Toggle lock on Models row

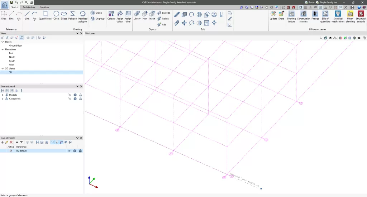pyautogui.click(x=80, y=95)
